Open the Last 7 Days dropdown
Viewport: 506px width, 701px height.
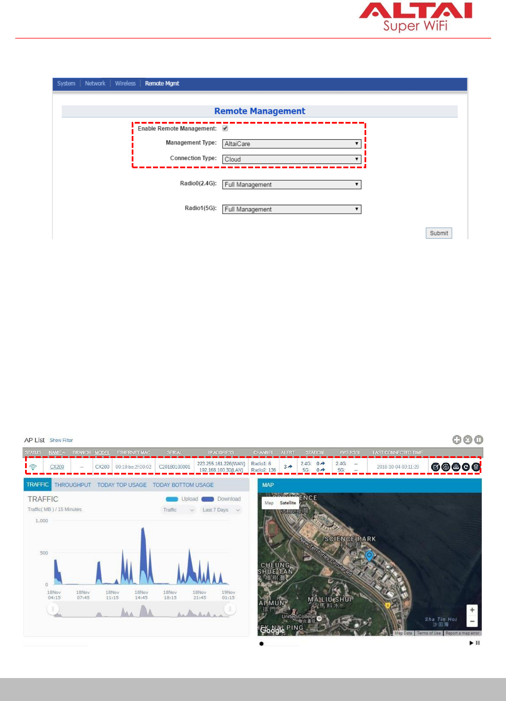pyautogui.click(x=221, y=510)
